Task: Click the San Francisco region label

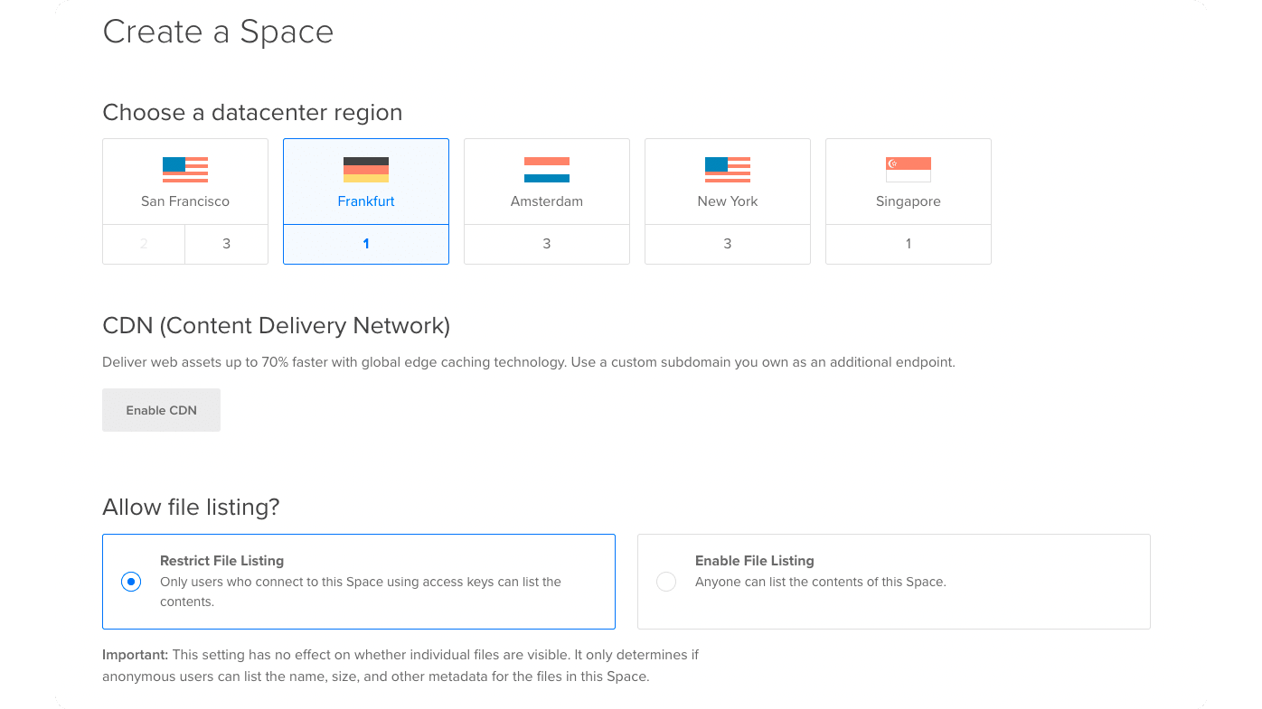Action: (185, 201)
